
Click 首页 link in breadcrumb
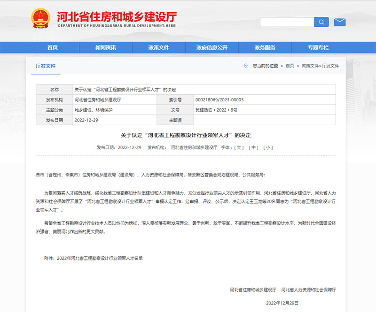click(x=290, y=66)
